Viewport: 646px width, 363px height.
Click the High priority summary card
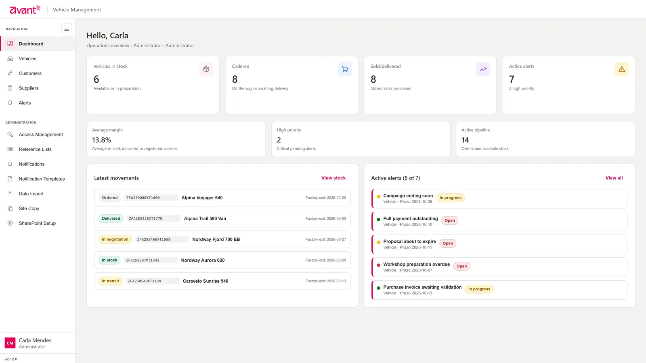(x=361, y=139)
